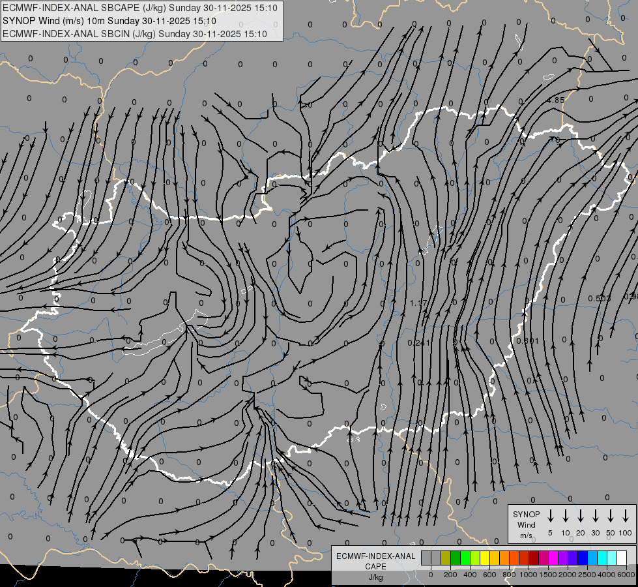
Task: Click the wind arrow above the 5 label
Action: 550,516
